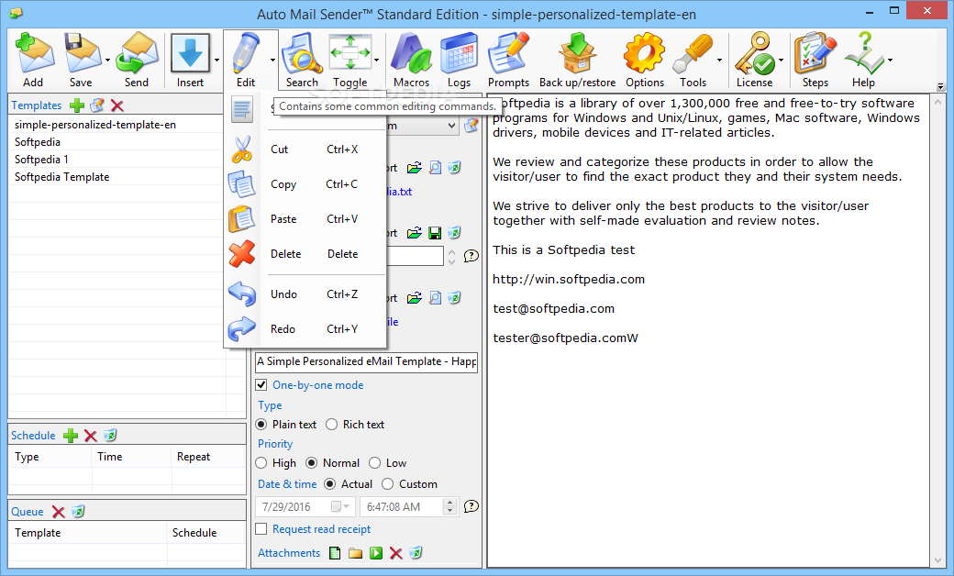Delete attachment with red X icon

point(396,553)
